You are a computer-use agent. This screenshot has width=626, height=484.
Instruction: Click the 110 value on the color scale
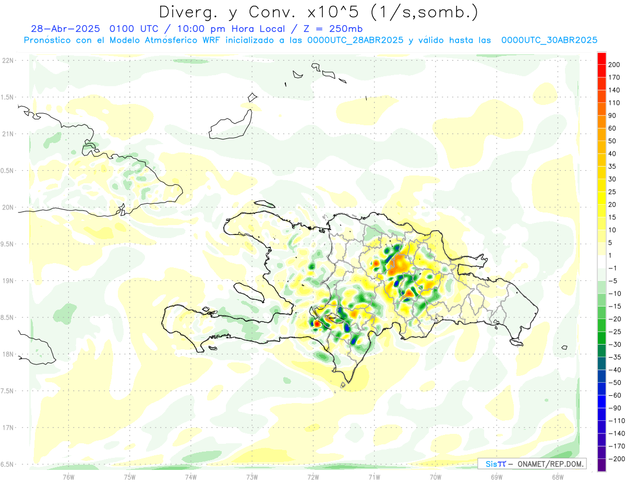tap(615, 103)
